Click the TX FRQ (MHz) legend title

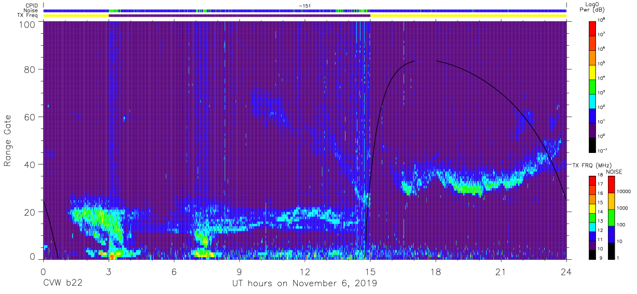(x=592, y=165)
